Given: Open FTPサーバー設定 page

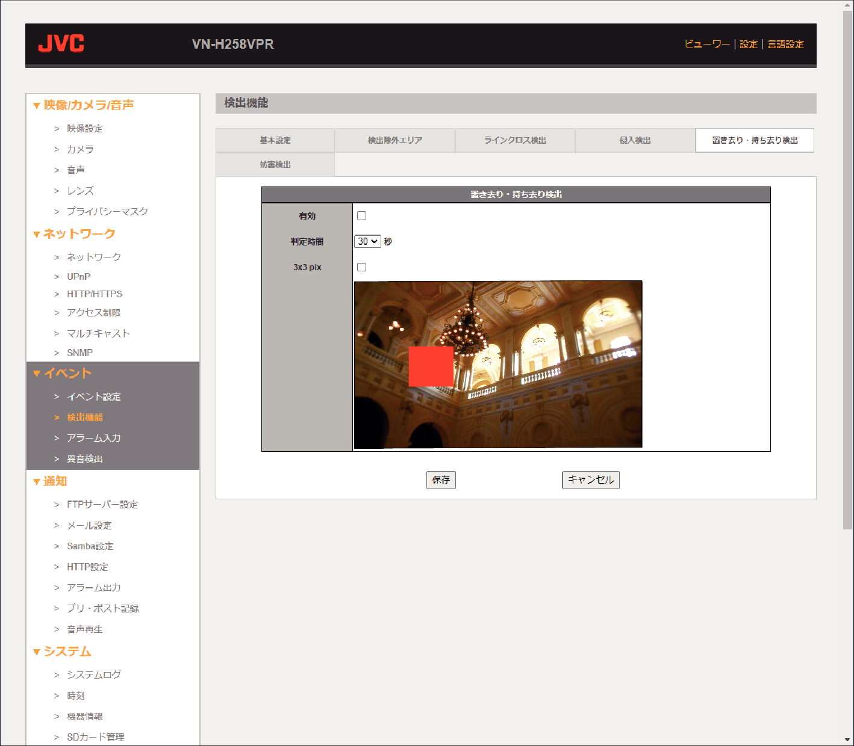Looking at the screenshot, I should click(102, 504).
